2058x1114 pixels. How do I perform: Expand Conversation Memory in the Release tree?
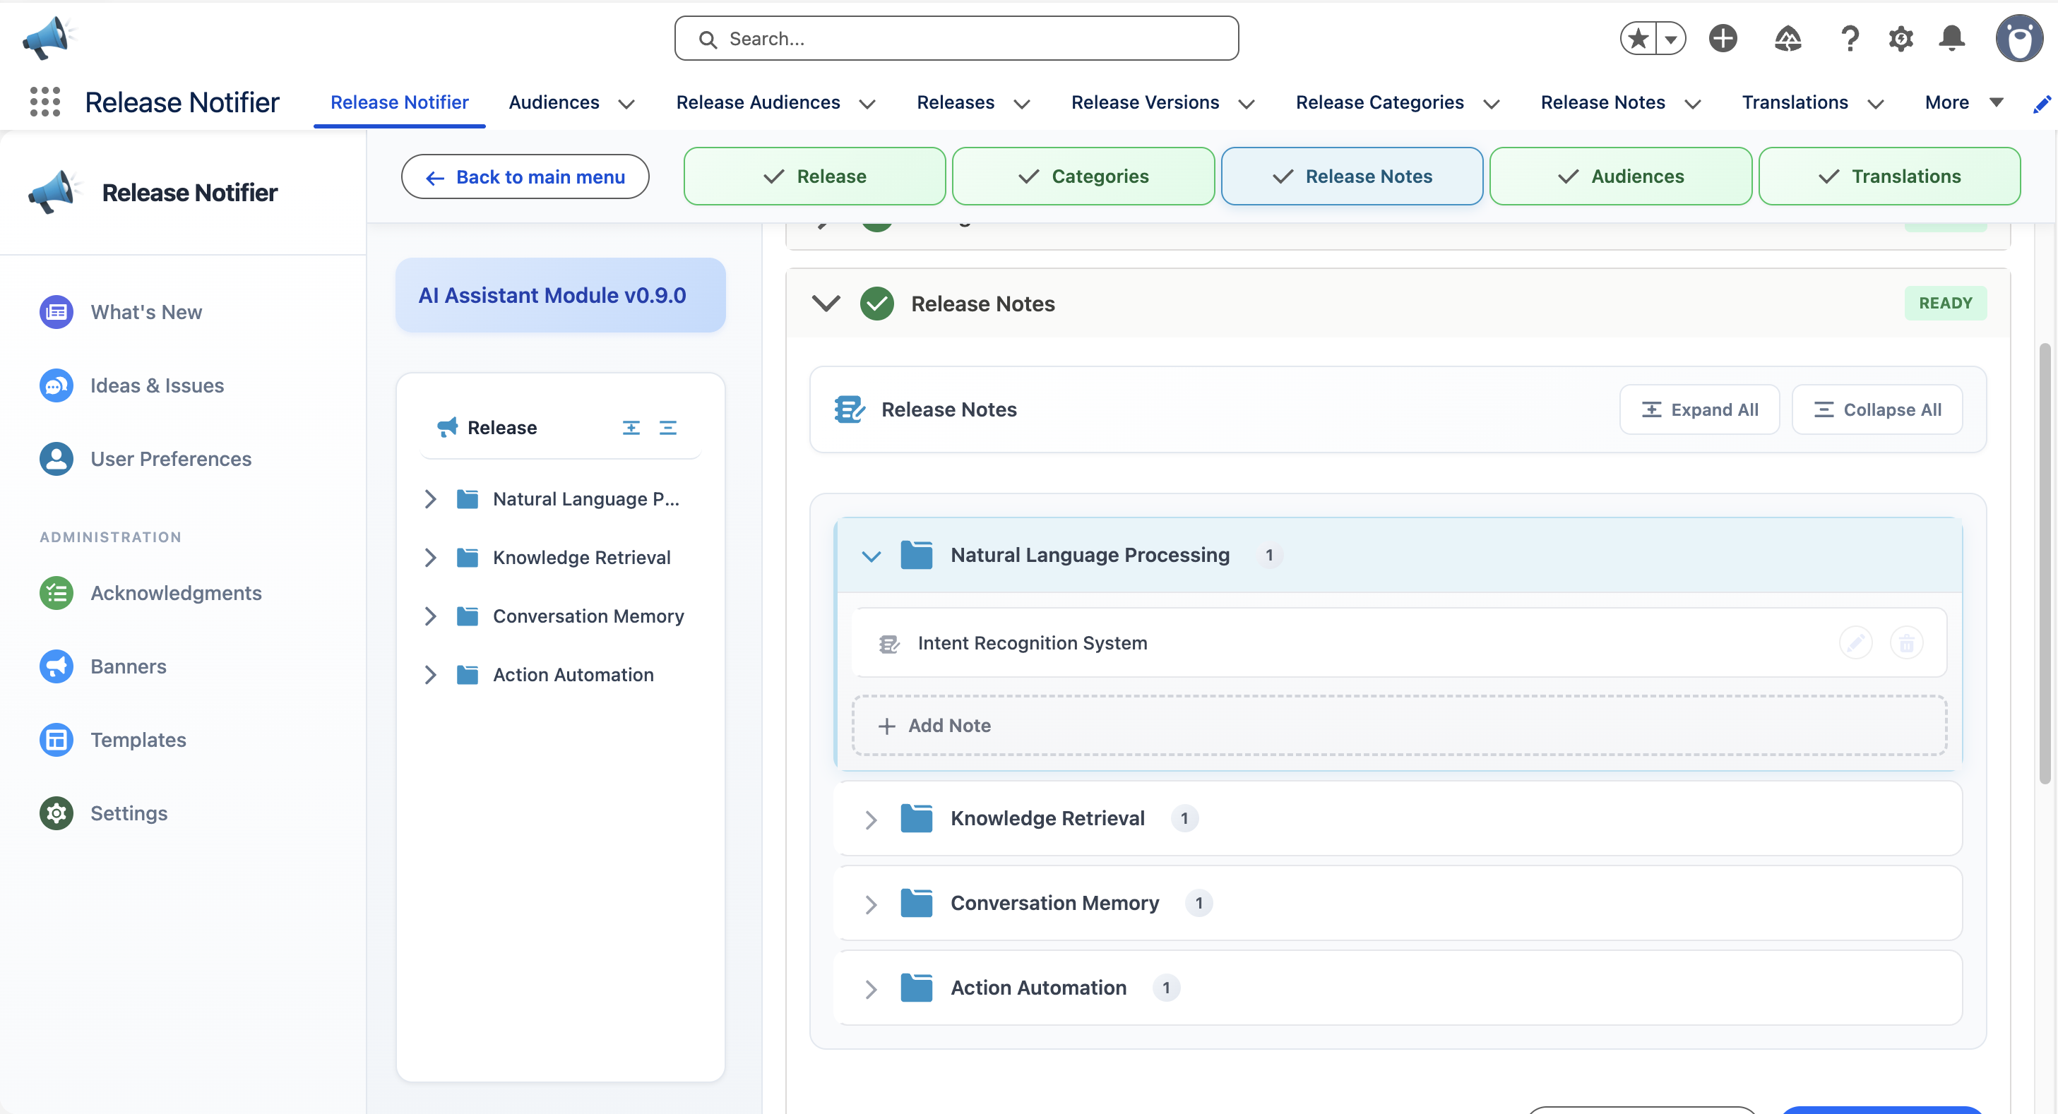[430, 616]
